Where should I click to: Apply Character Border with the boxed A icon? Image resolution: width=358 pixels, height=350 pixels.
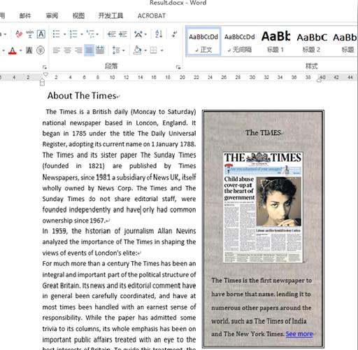[x=41, y=34]
